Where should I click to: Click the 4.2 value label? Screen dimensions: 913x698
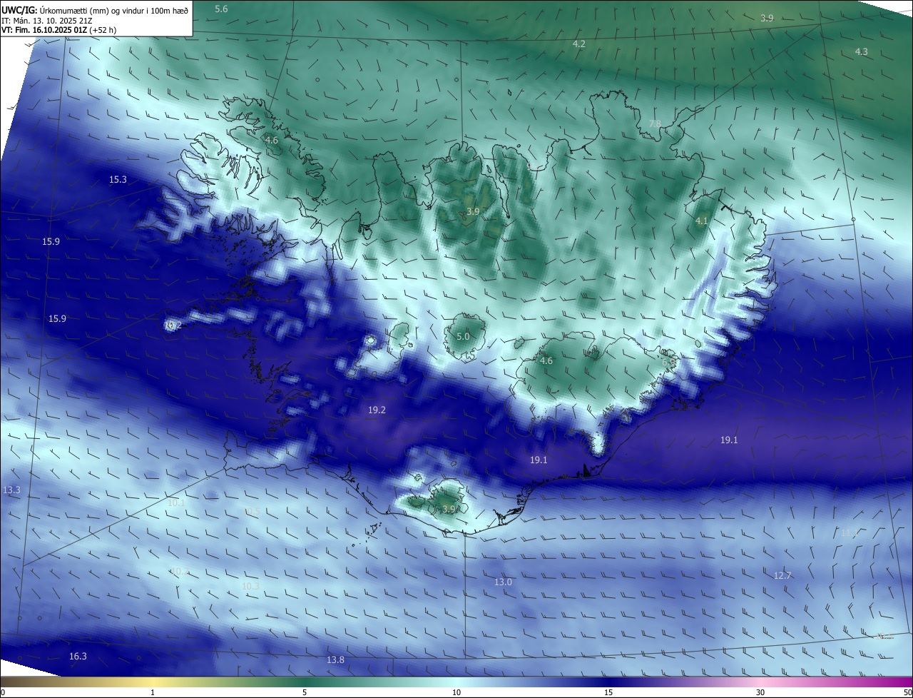[x=579, y=44]
